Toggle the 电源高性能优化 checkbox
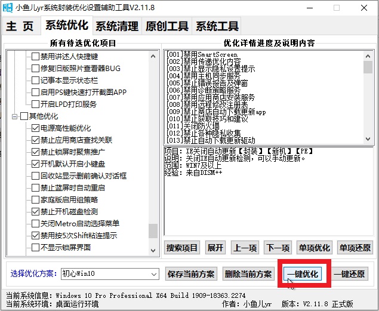The width and height of the screenshot is (379, 311). [35, 128]
